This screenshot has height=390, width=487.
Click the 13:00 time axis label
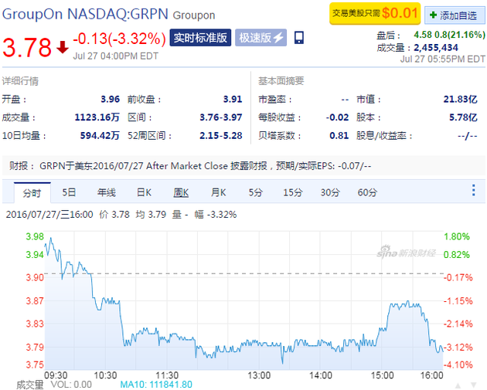[259, 375]
